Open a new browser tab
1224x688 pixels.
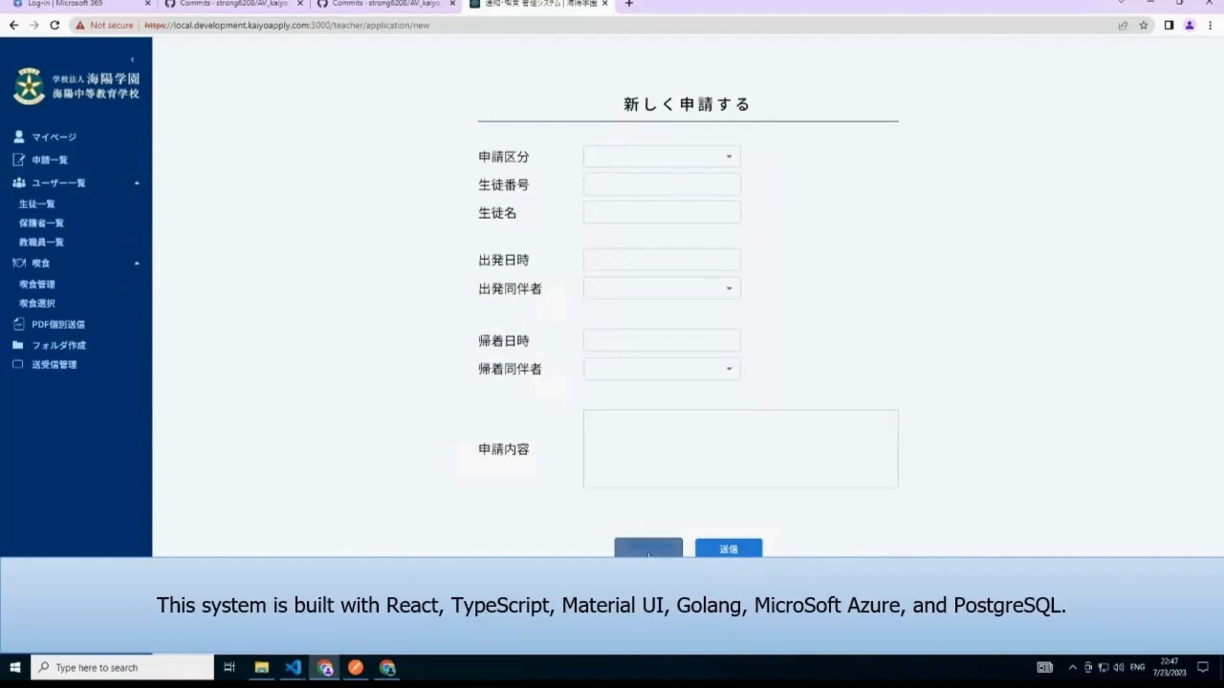(x=629, y=4)
